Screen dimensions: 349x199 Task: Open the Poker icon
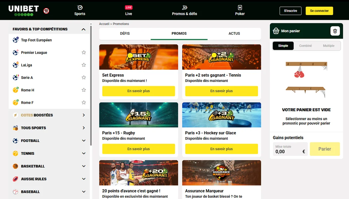click(240, 8)
